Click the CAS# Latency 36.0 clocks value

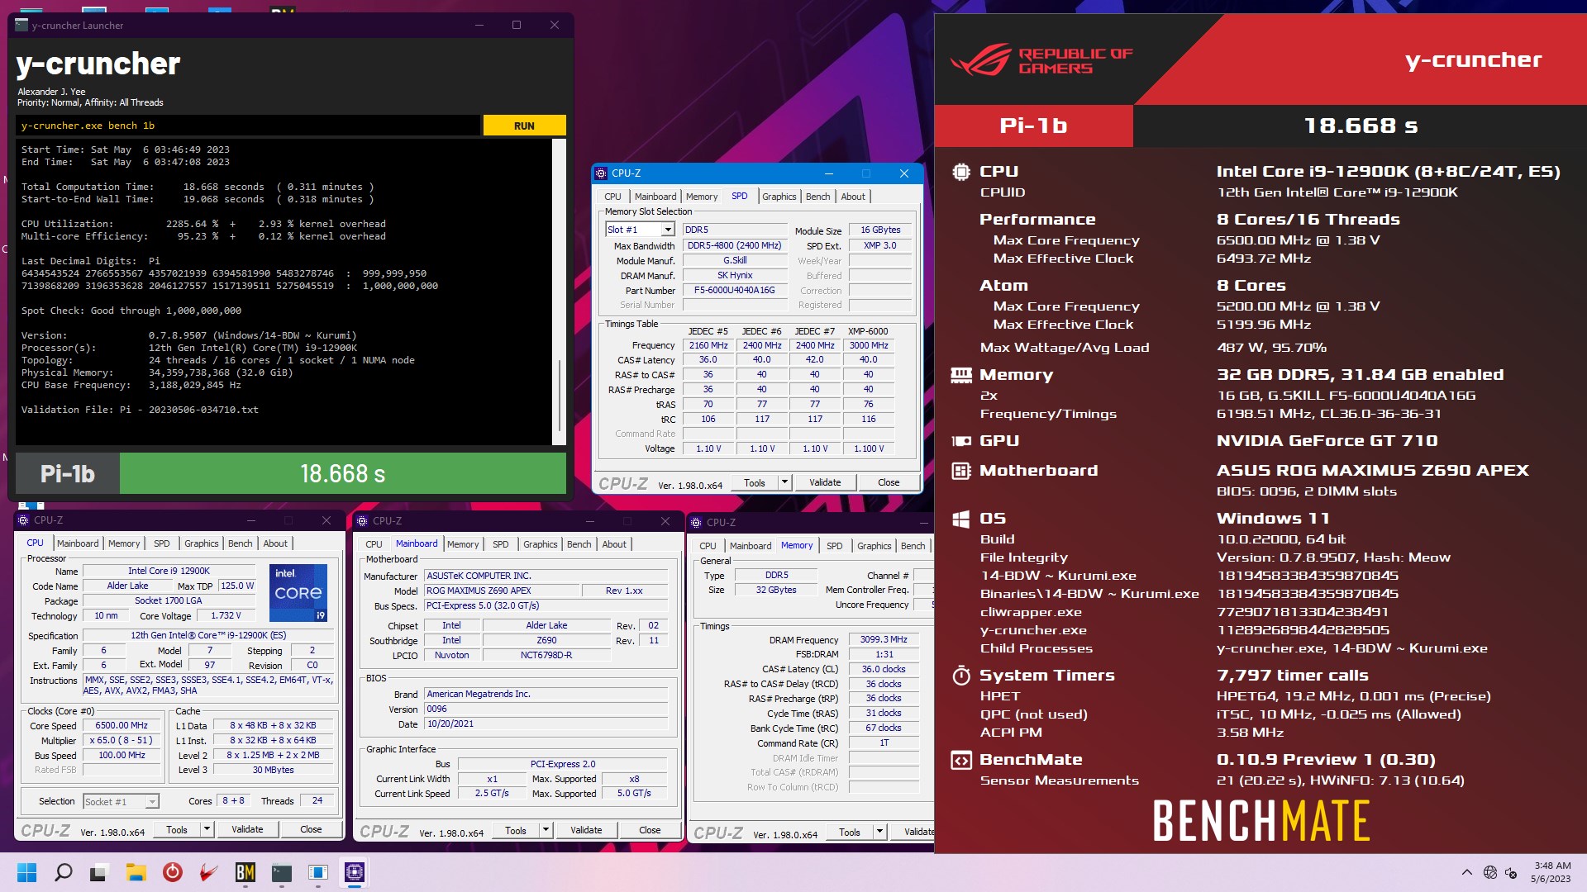click(884, 670)
